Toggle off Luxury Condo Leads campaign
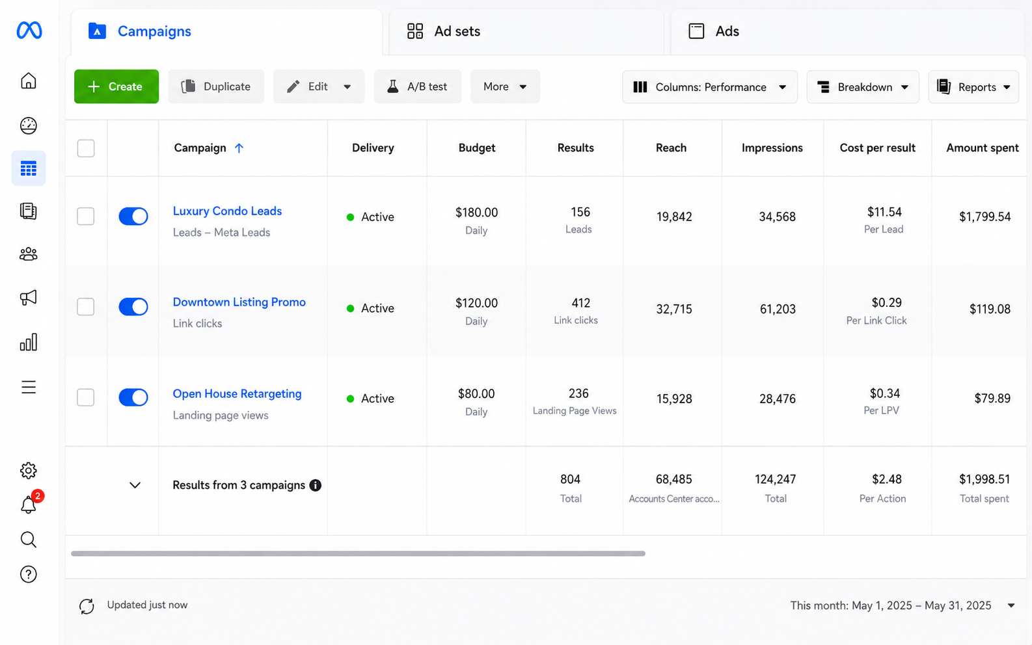 tap(133, 217)
